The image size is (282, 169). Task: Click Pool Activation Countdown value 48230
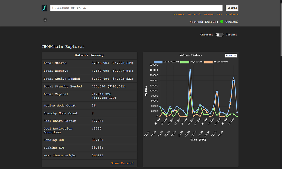click(x=97, y=128)
